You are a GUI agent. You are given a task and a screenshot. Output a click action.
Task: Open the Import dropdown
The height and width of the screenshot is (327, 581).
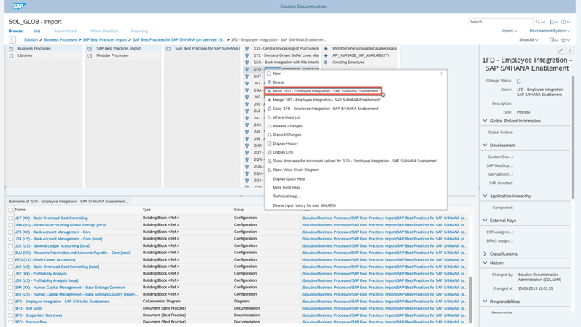[509, 31]
